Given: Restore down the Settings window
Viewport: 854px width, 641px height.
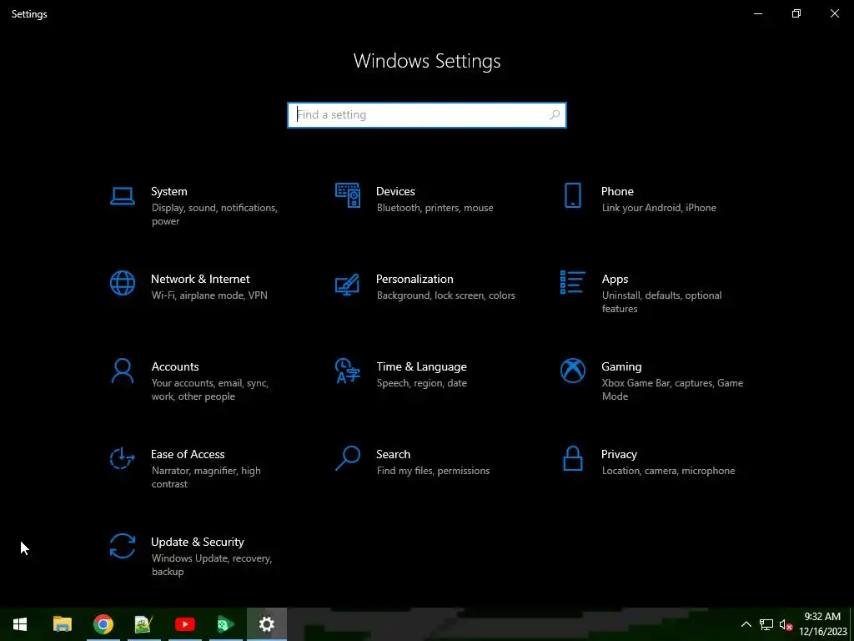Looking at the screenshot, I should 796,13.
